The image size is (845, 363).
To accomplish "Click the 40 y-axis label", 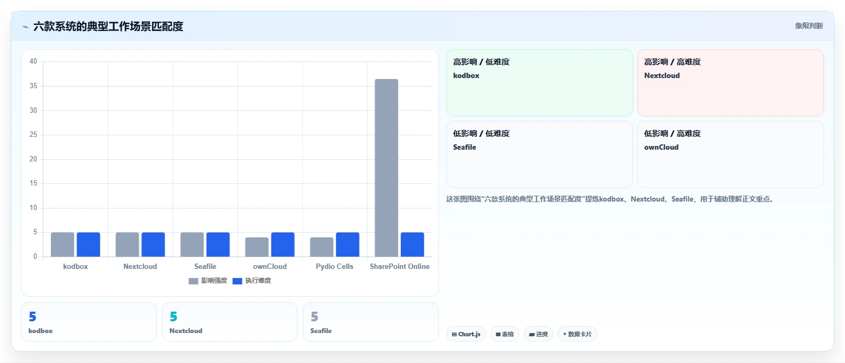I will (x=33, y=61).
